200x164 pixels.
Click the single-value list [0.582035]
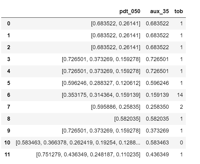[x=127, y=119]
